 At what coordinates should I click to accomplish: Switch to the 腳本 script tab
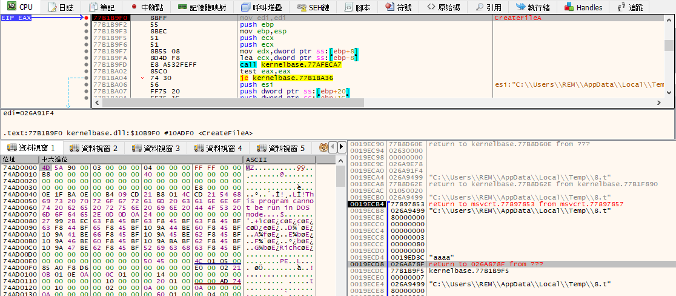(x=357, y=7)
